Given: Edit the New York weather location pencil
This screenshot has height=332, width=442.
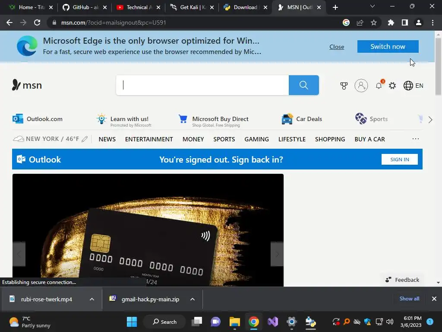Looking at the screenshot, I should (x=85, y=139).
